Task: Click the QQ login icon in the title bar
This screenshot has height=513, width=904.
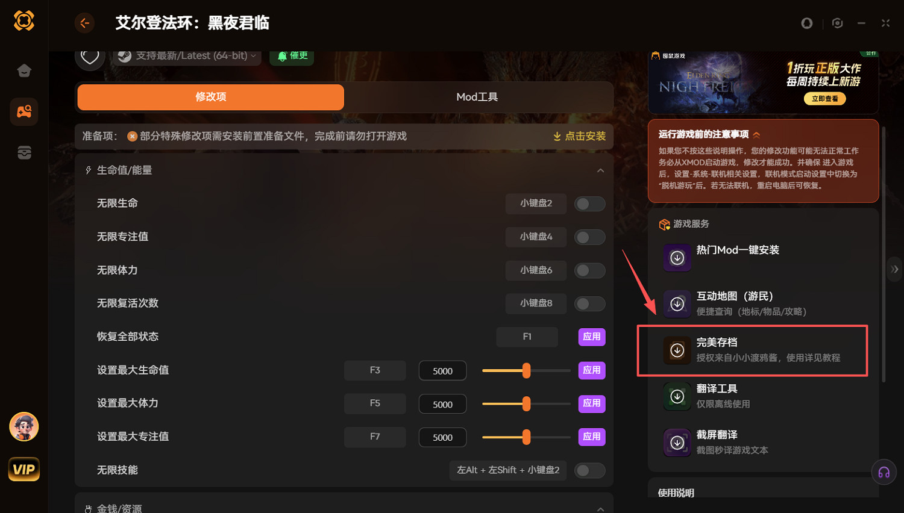Action: tap(807, 23)
